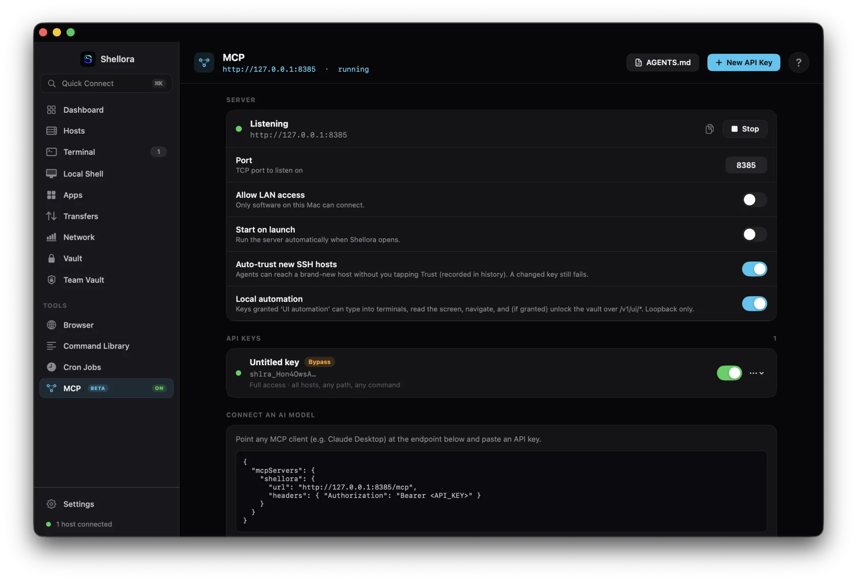Screen dimensions: 857x581
Task: Disable Auto-trust new SSH hosts
Action: [754, 269]
